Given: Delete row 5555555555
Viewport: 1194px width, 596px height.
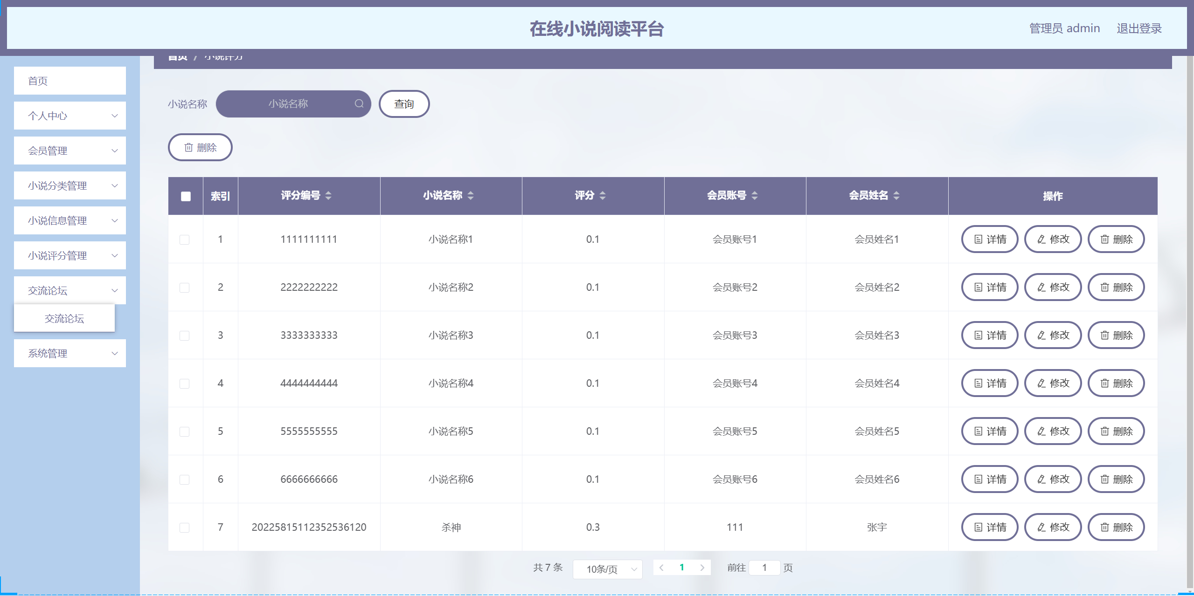Looking at the screenshot, I should [1116, 431].
